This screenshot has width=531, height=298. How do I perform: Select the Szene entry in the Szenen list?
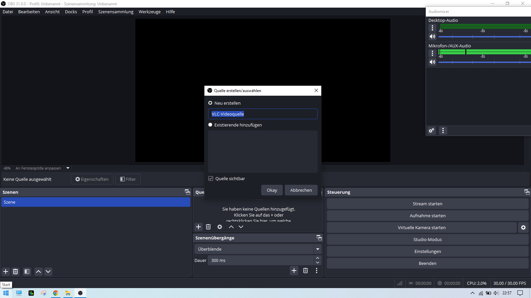click(96, 202)
